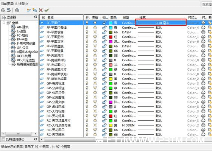Click the 颜色 column header

click(x=114, y=17)
